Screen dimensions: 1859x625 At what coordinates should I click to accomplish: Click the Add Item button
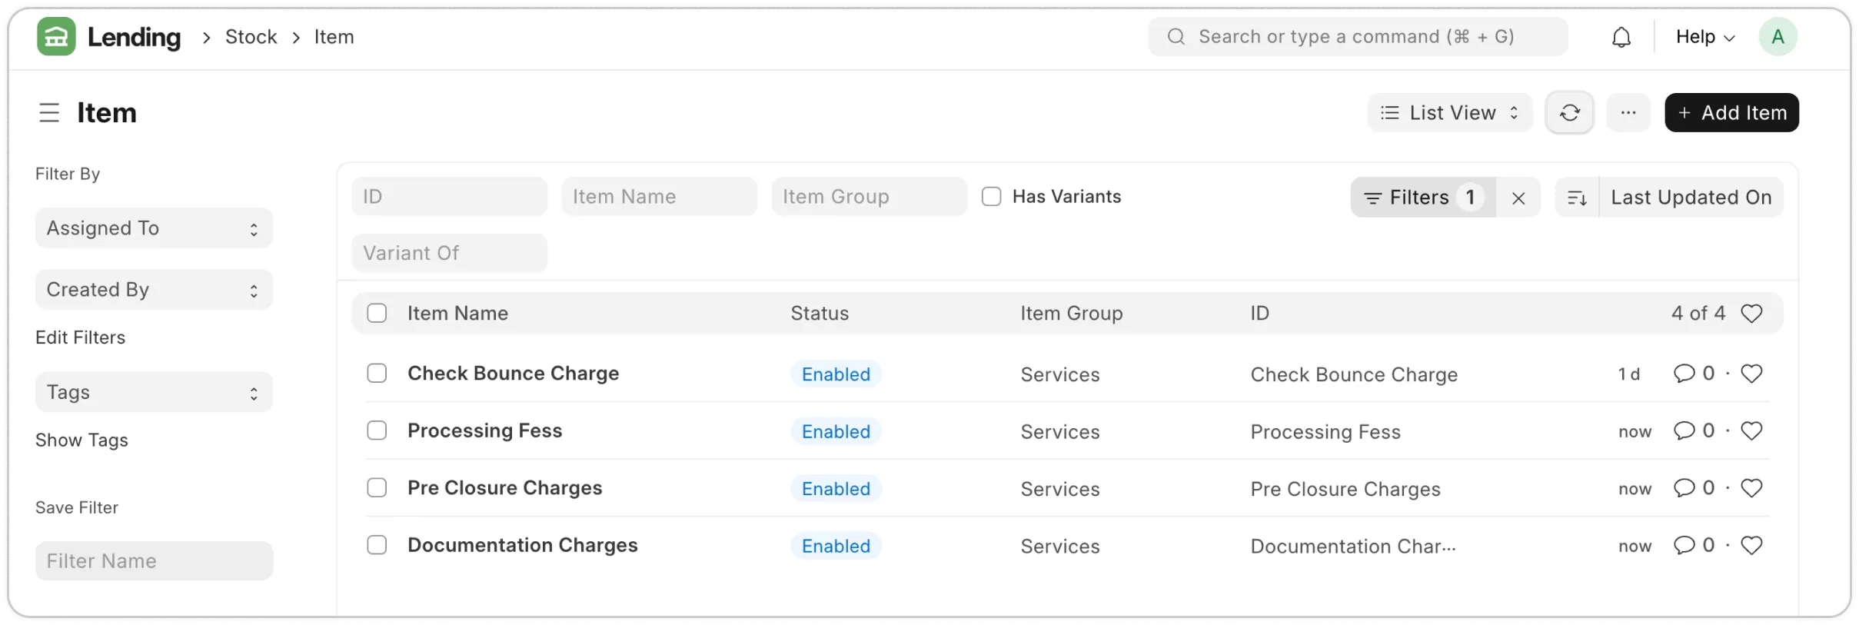pos(1731,113)
